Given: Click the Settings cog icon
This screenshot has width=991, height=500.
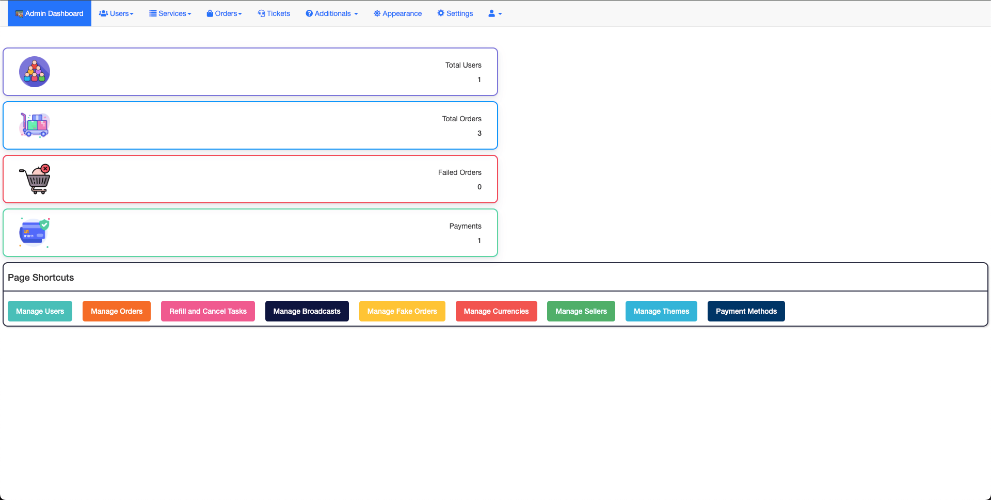Looking at the screenshot, I should click(441, 13).
